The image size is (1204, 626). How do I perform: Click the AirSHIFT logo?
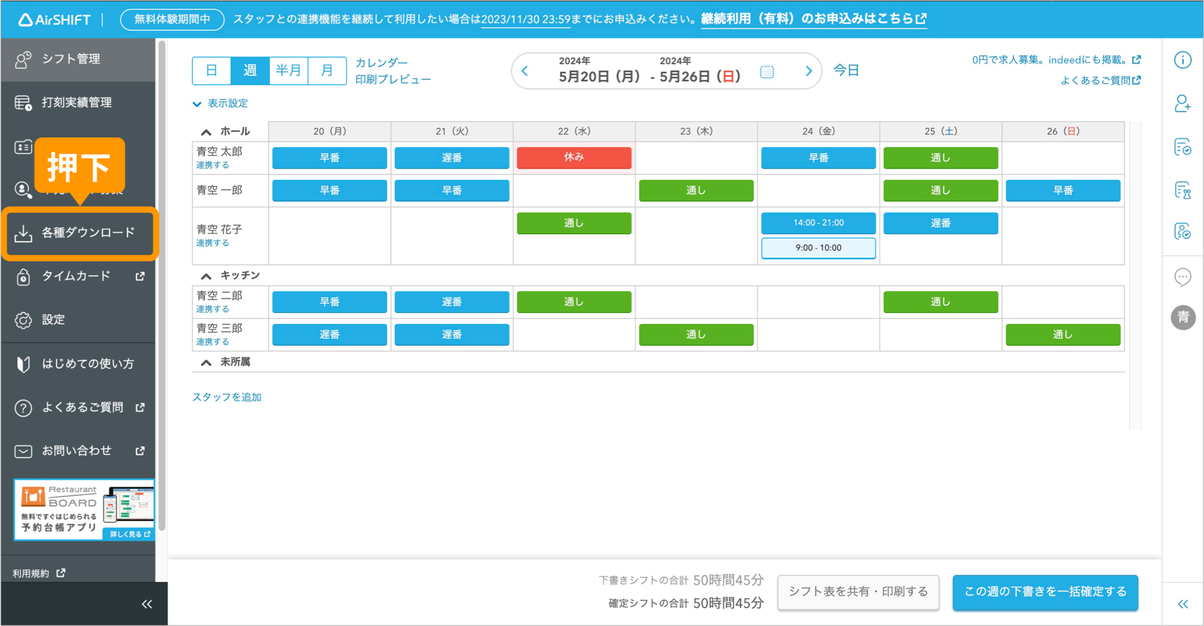pos(54,19)
